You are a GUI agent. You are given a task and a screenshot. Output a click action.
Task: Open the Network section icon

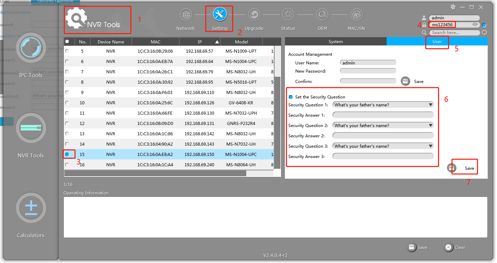(x=186, y=15)
